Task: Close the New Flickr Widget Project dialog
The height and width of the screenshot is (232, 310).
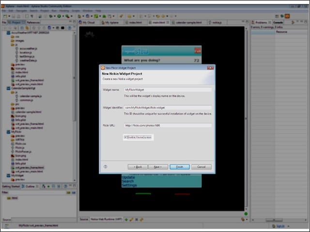Action: point(210,68)
